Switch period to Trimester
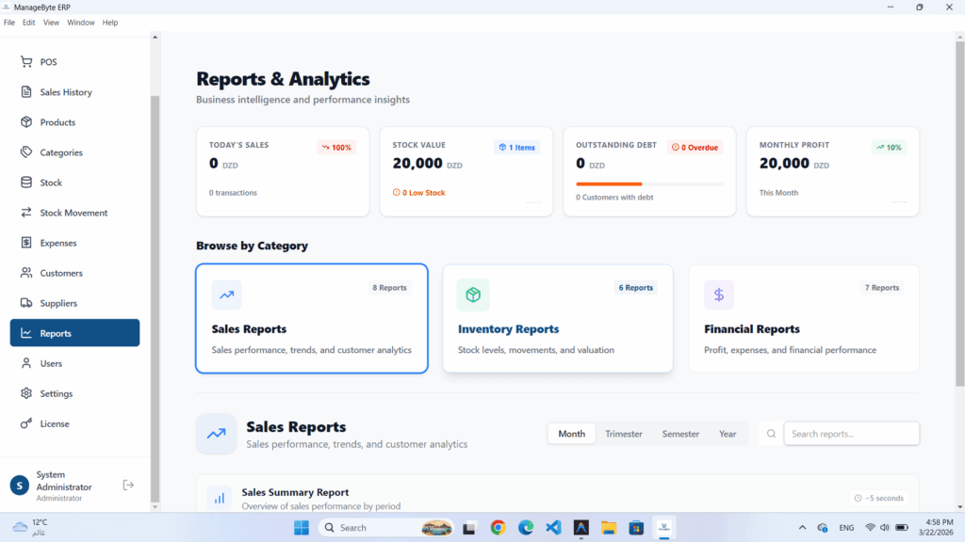The image size is (965, 542). coord(624,434)
